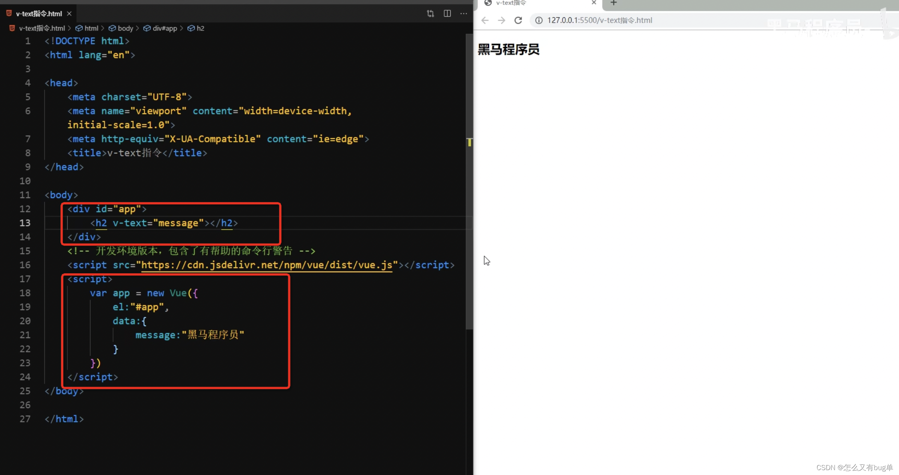Split the editor with the split icon

click(447, 14)
